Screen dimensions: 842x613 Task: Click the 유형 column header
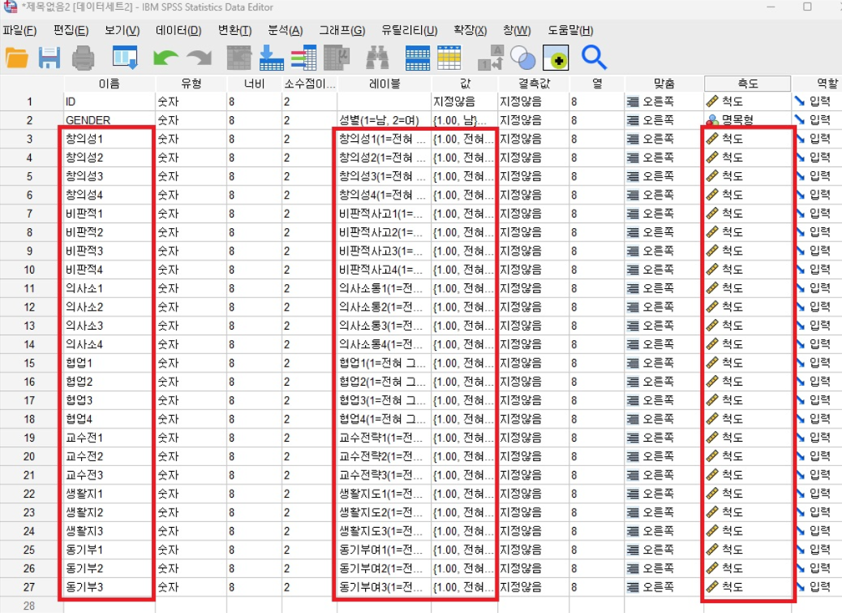pyautogui.click(x=191, y=84)
